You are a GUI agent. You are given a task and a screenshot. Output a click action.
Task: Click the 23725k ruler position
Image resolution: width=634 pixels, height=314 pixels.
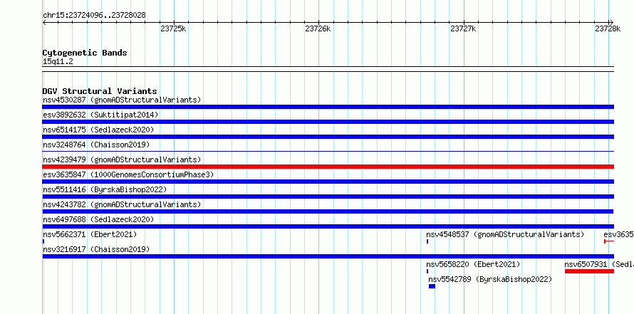coord(174,28)
